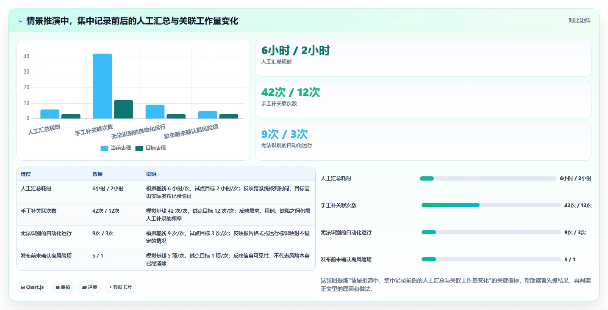Click the y-axis value 40

tap(26, 56)
